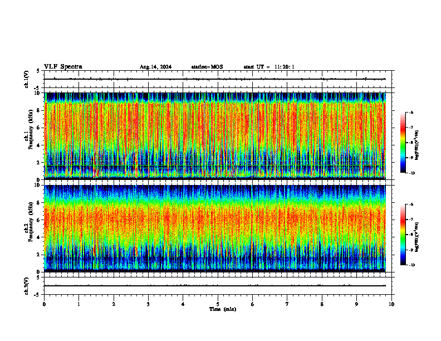Click the ch.1 color bar log(PSD) label
This screenshot has height=341, width=441.
(x=417, y=145)
